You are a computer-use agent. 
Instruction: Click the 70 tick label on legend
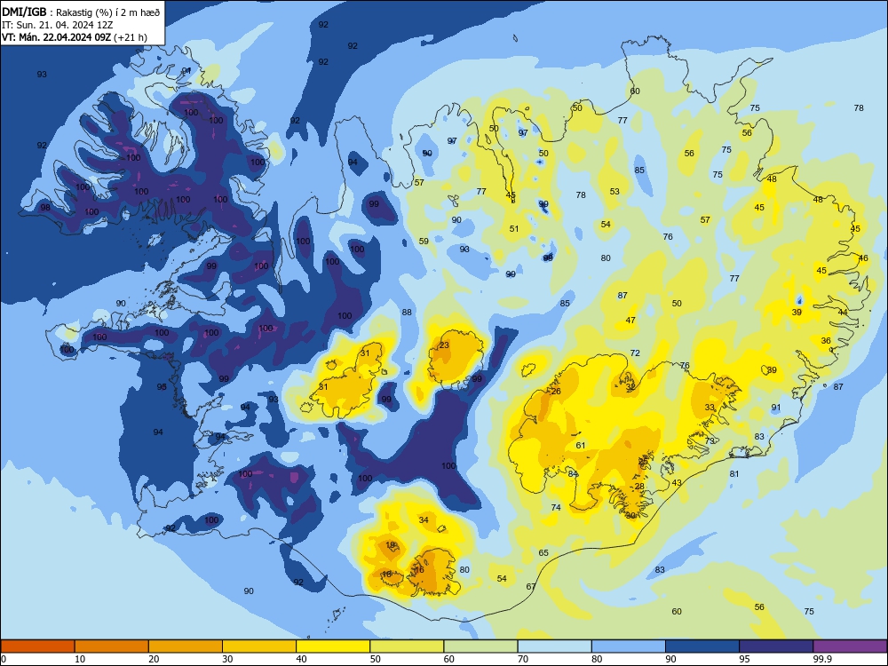coord(523,659)
